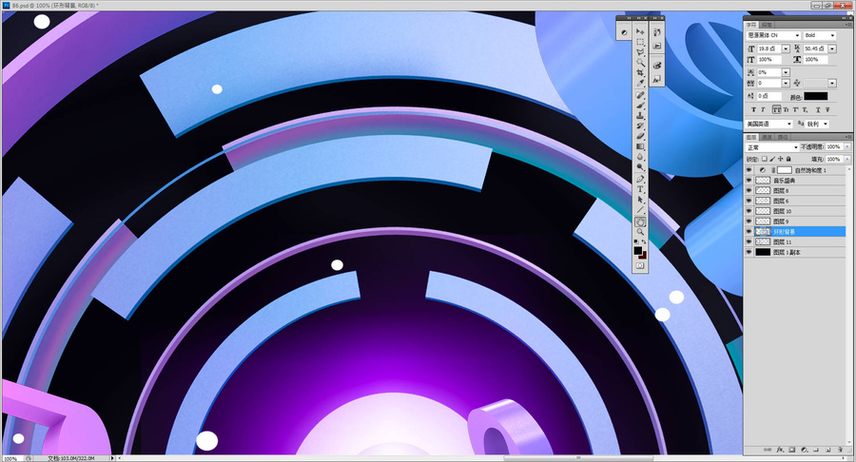The image size is (856, 462).
Task: Select the Crop tool
Action: tap(640, 72)
